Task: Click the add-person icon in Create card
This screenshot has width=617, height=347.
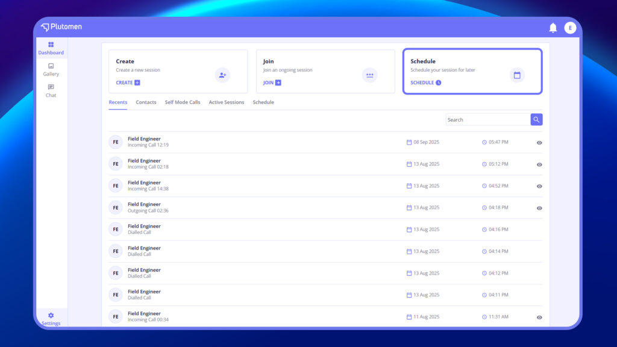Action: (222, 75)
